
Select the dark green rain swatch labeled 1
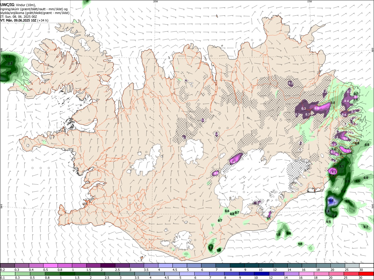[67, 274]
